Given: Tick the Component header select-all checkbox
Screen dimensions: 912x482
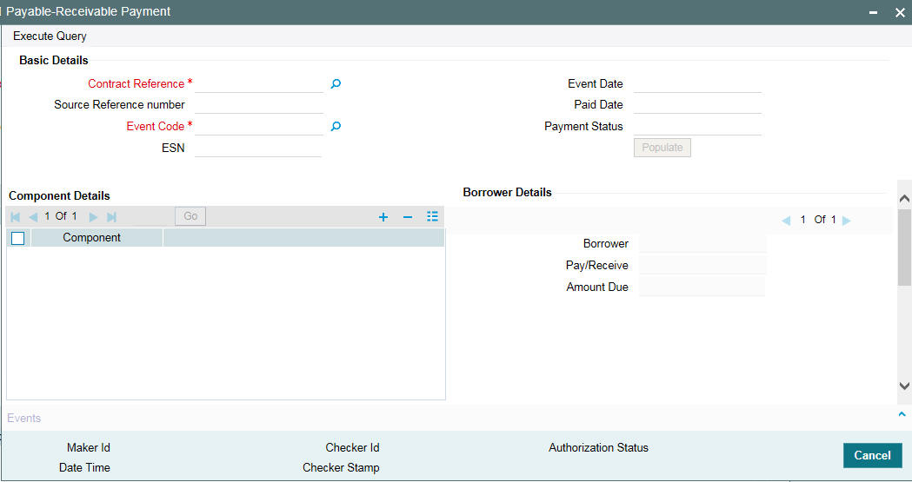Looking at the screenshot, I should coord(18,238).
